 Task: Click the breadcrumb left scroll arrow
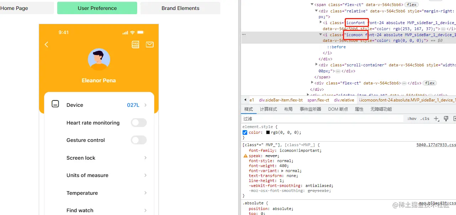coord(245,100)
